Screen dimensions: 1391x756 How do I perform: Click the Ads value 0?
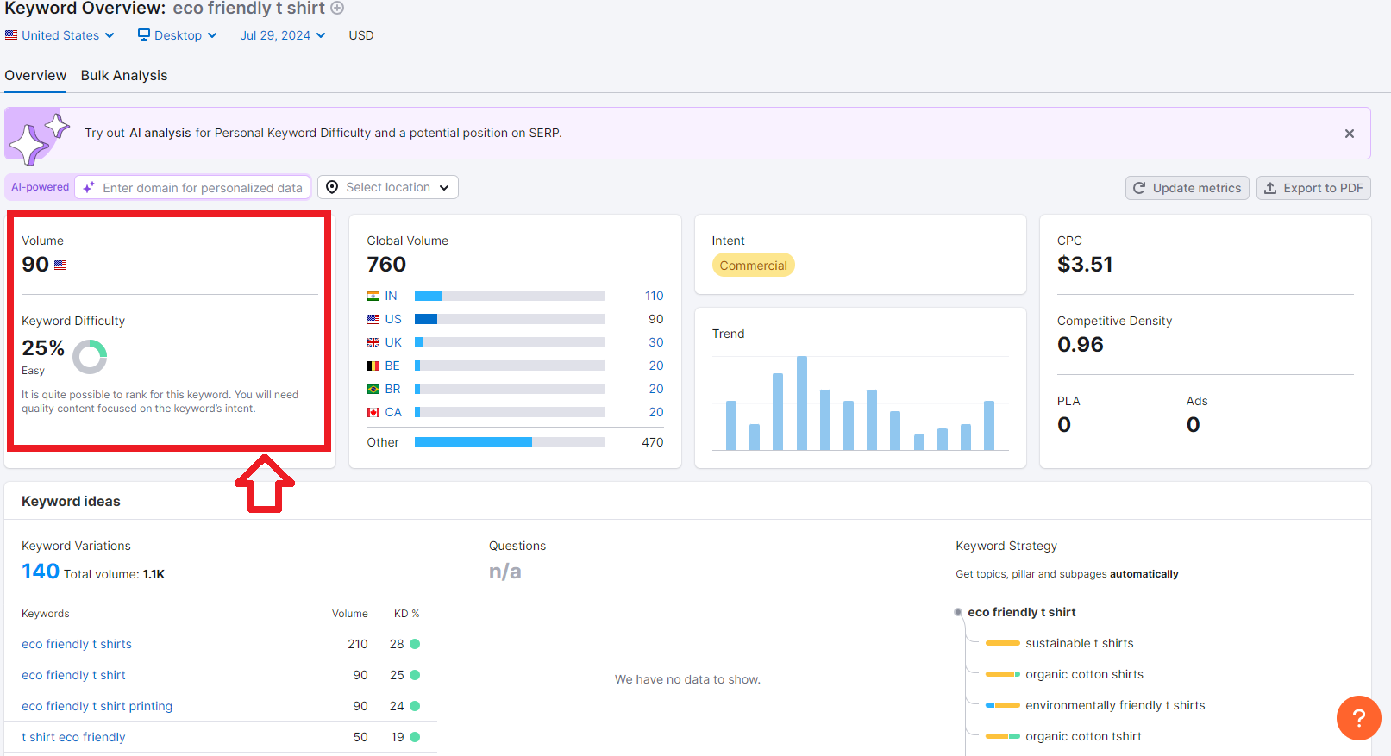pos(1194,425)
